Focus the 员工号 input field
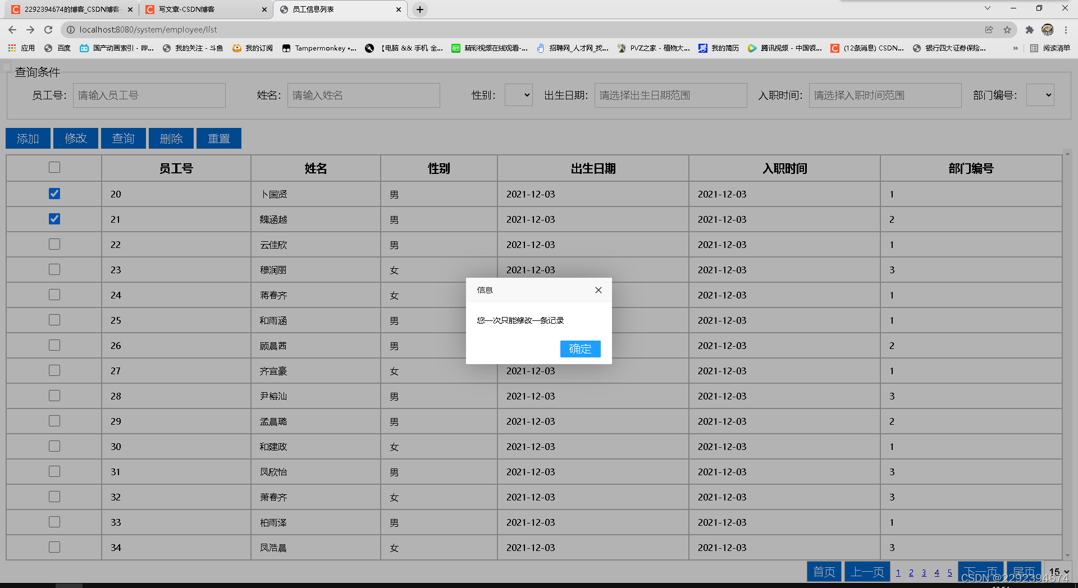 click(149, 95)
